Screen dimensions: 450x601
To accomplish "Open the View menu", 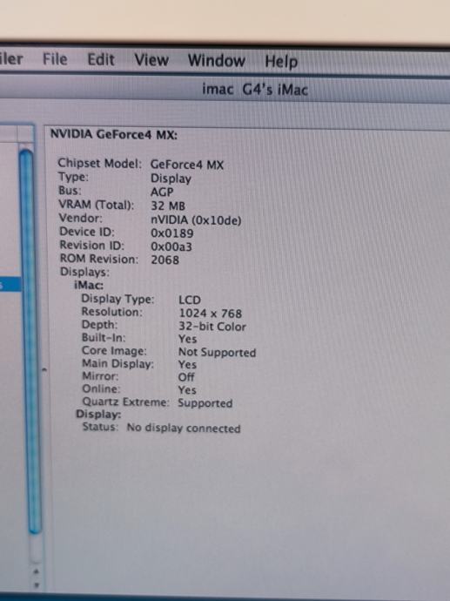I will [x=151, y=60].
